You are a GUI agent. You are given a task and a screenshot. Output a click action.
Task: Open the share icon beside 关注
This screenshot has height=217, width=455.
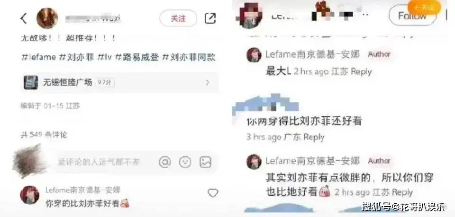(x=210, y=18)
